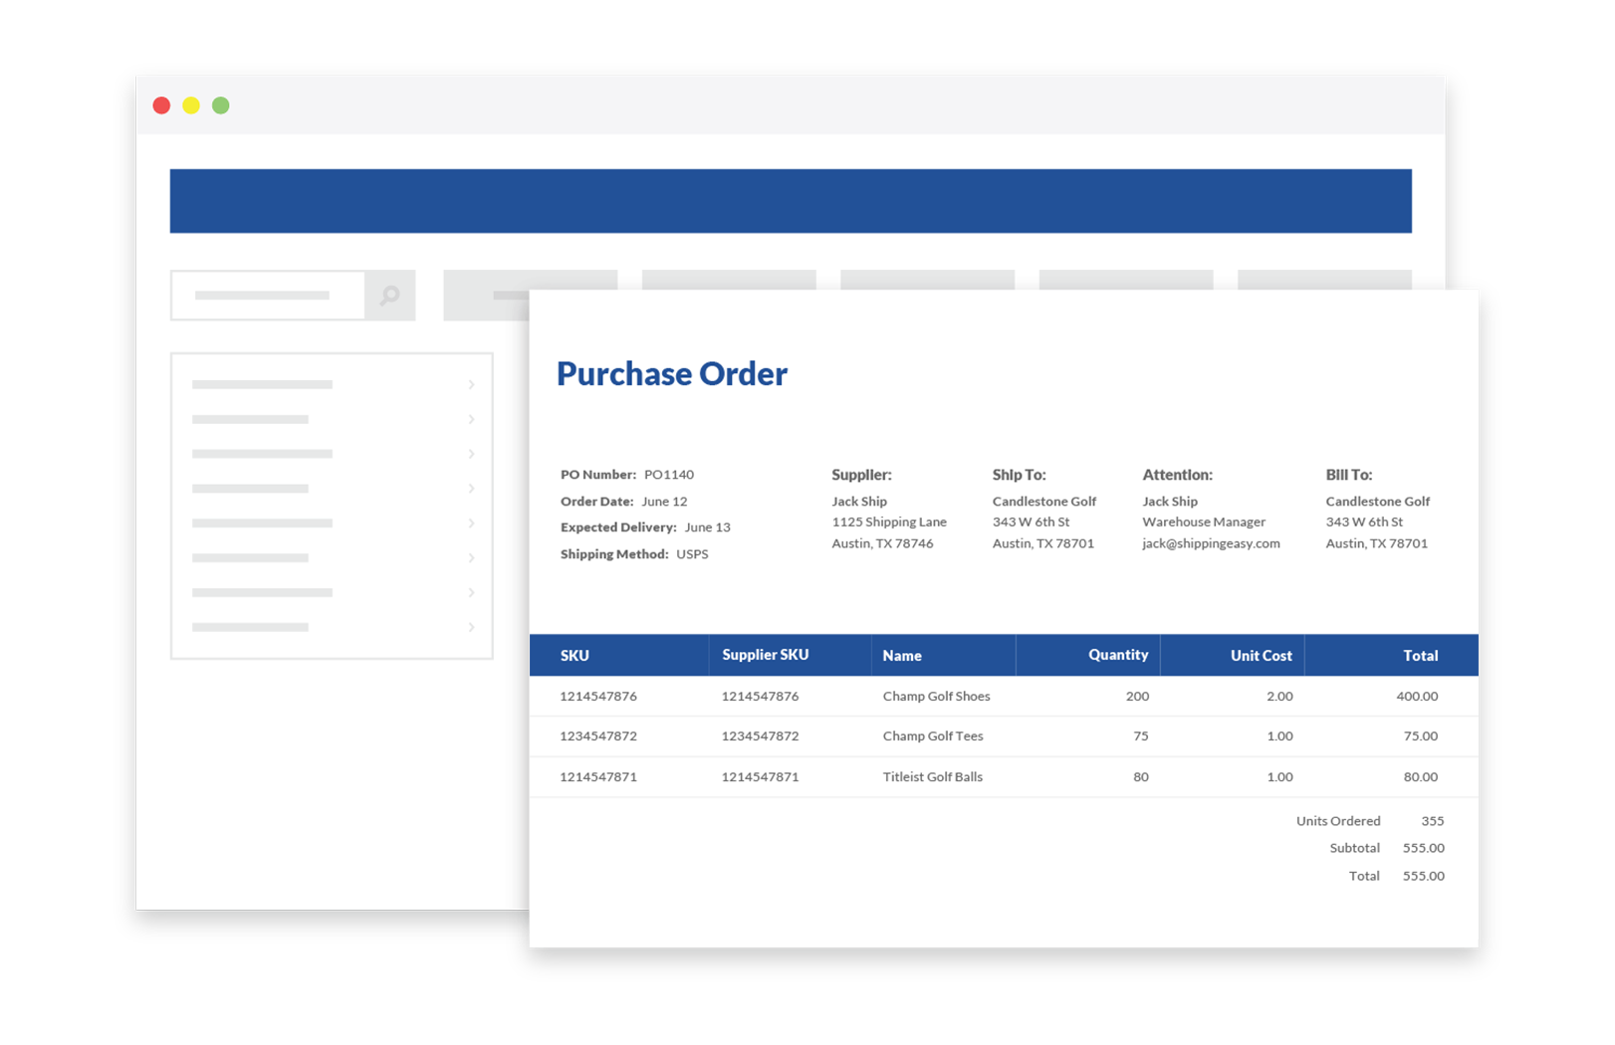1615x1045 pixels.
Task: Click row total 400.00
Action: point(1417,697)
